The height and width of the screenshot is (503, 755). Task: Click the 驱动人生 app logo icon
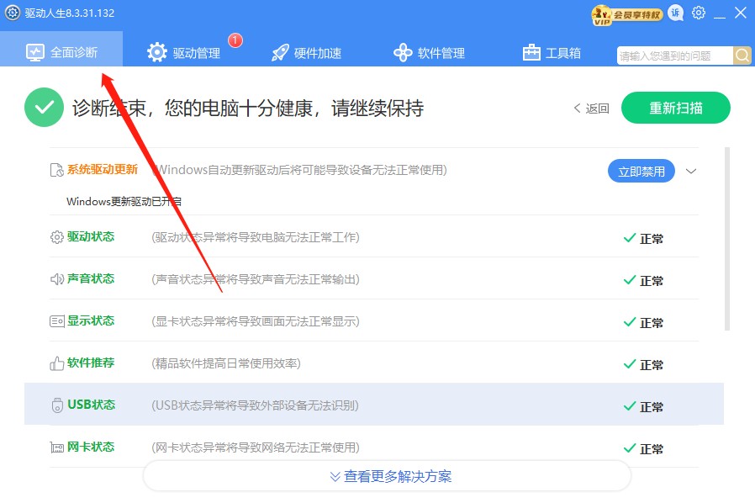point(13,13)
